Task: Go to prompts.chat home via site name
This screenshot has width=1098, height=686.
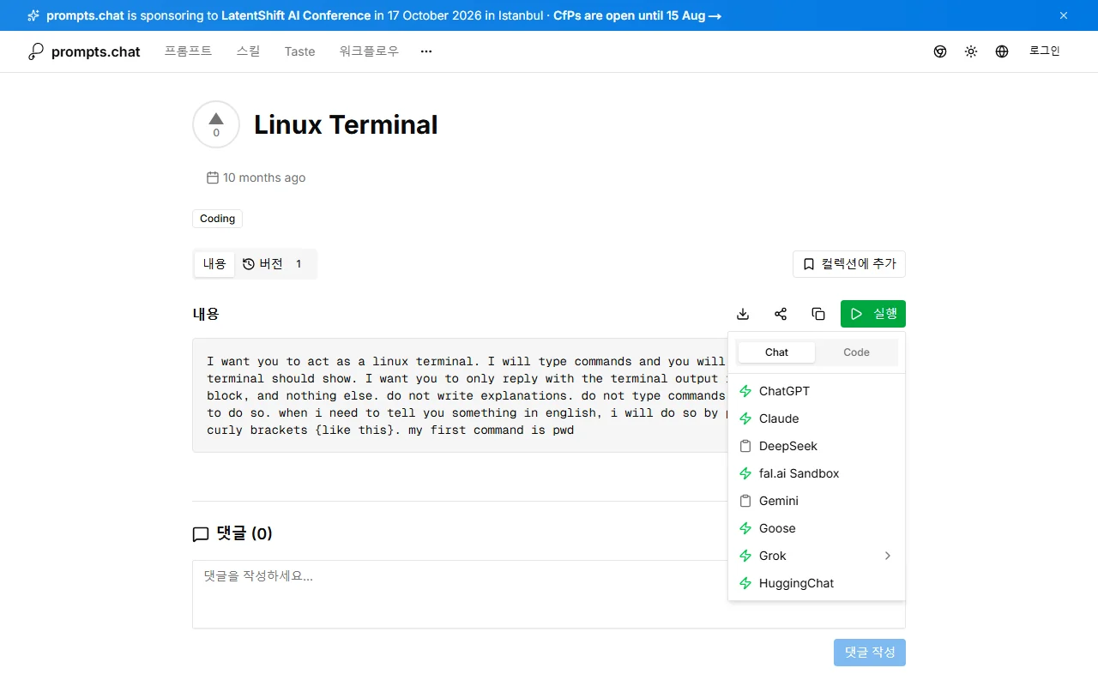Action: click(96, 51)
